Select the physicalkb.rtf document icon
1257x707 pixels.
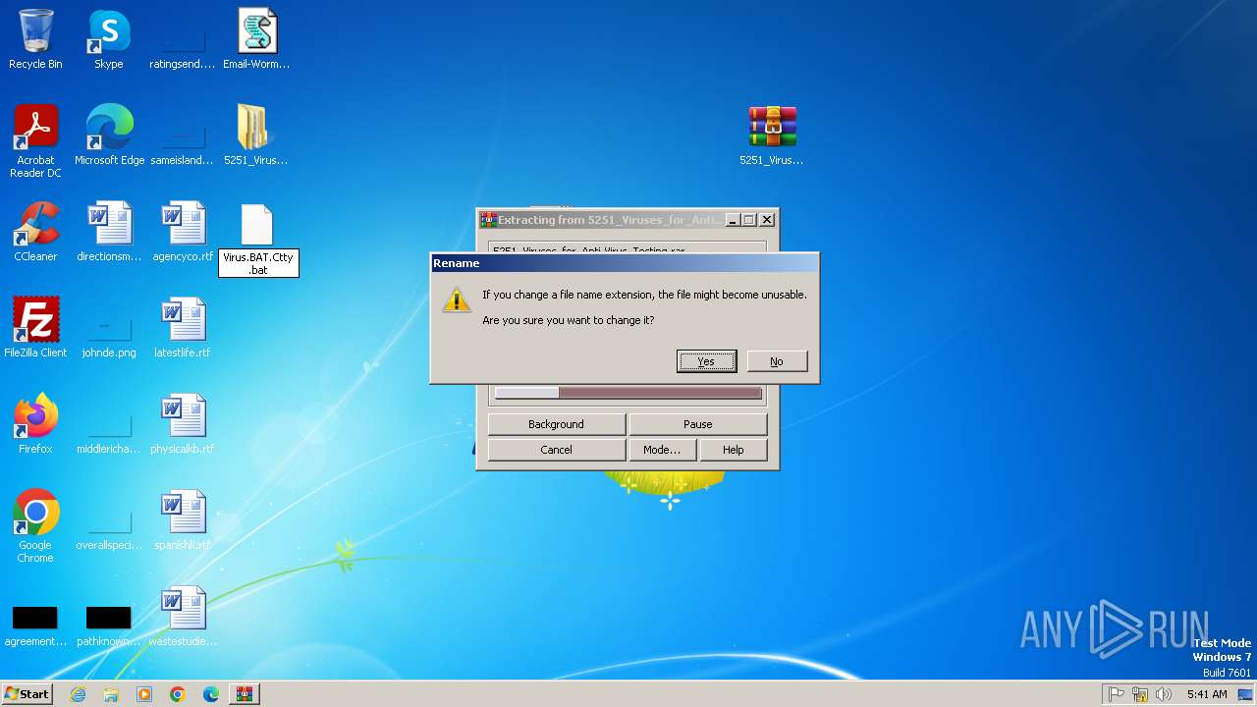point(183,424)
